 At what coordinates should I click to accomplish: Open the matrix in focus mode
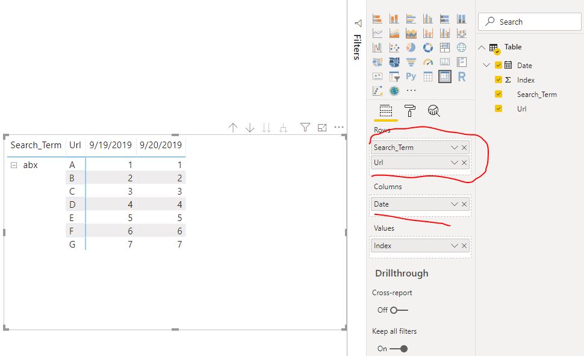[x=322, y=128]
